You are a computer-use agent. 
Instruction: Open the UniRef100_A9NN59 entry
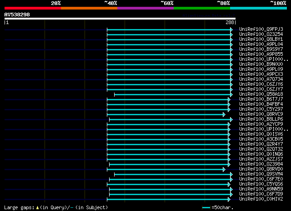coord(261,189)
